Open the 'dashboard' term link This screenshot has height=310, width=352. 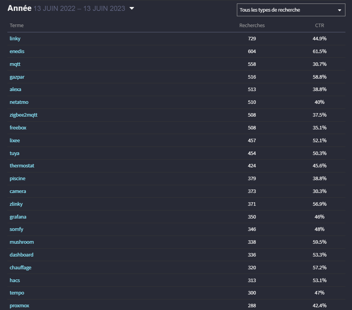tap(21, 255)
